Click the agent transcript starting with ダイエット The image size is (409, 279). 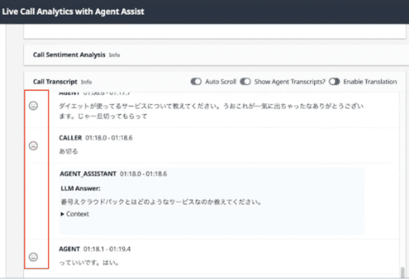point(211,111)
